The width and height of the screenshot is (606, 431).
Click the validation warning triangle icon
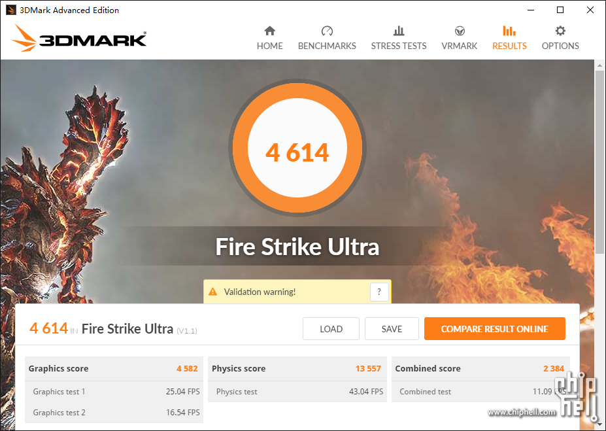tap(213, 292)
